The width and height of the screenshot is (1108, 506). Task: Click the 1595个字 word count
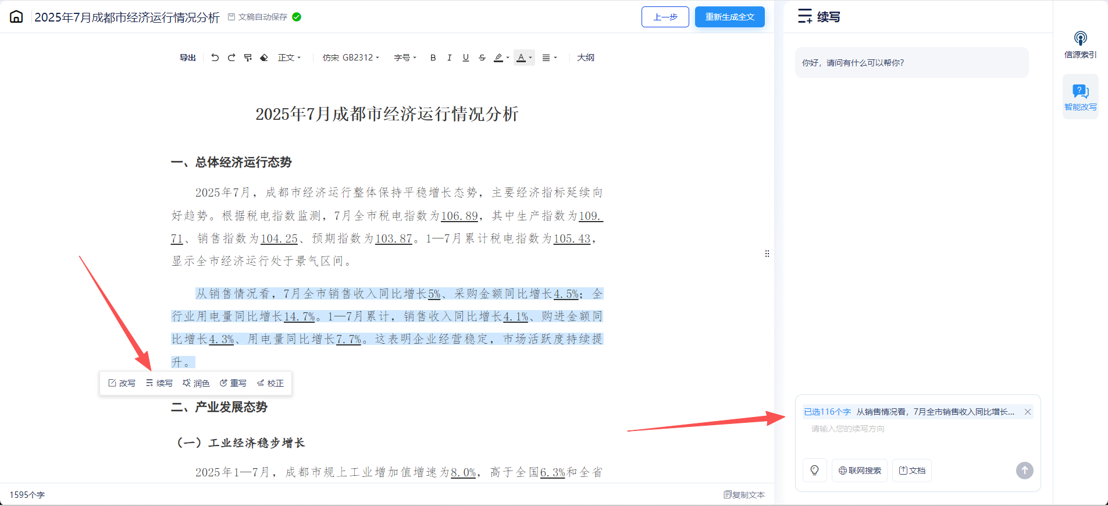[27, 495]
